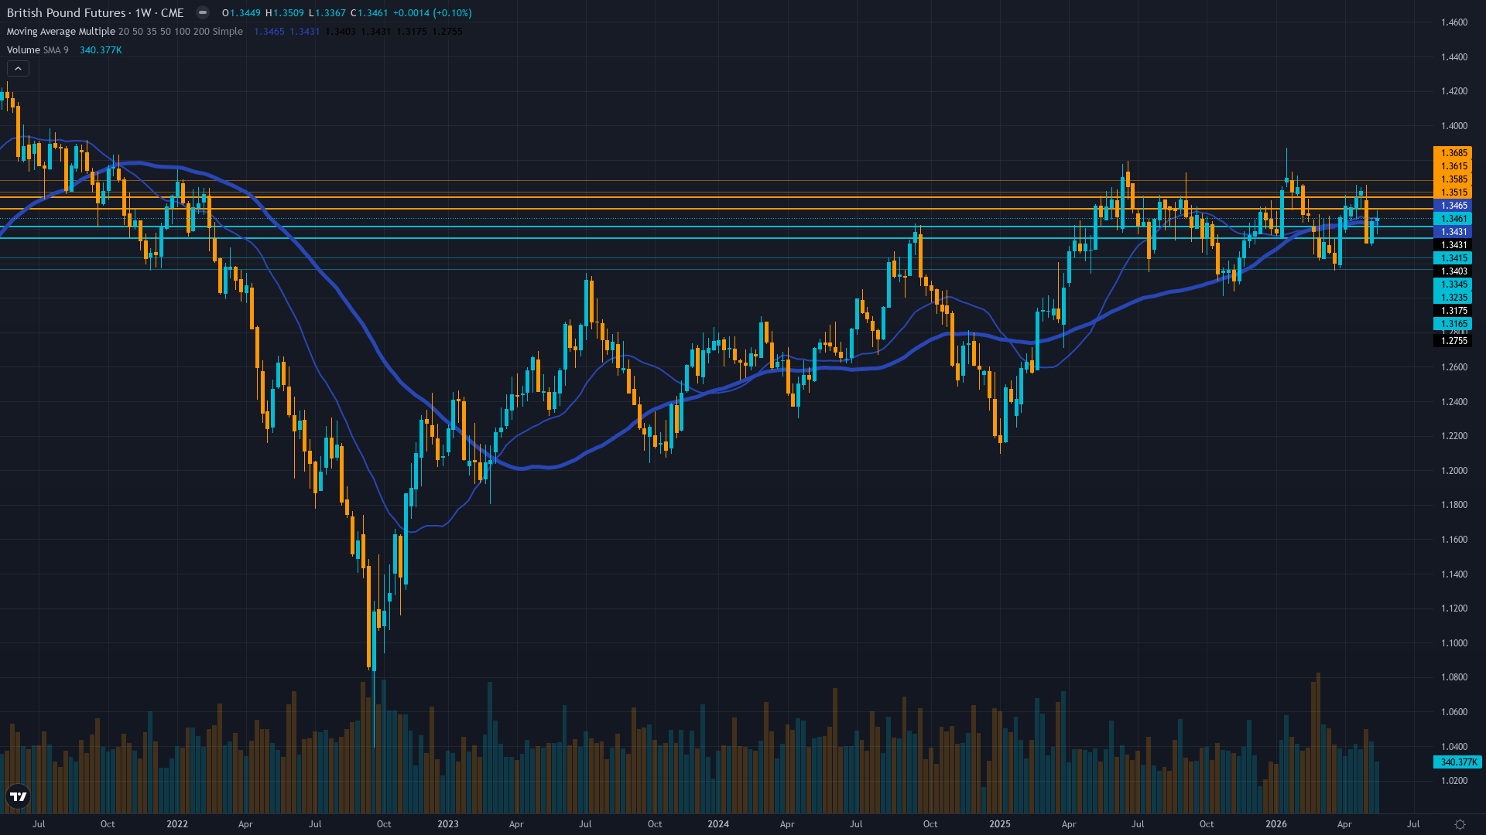Screen dimensions: 1486x835
Task: Click the black 1.3403 price axis label
Action: (1453, 271)
